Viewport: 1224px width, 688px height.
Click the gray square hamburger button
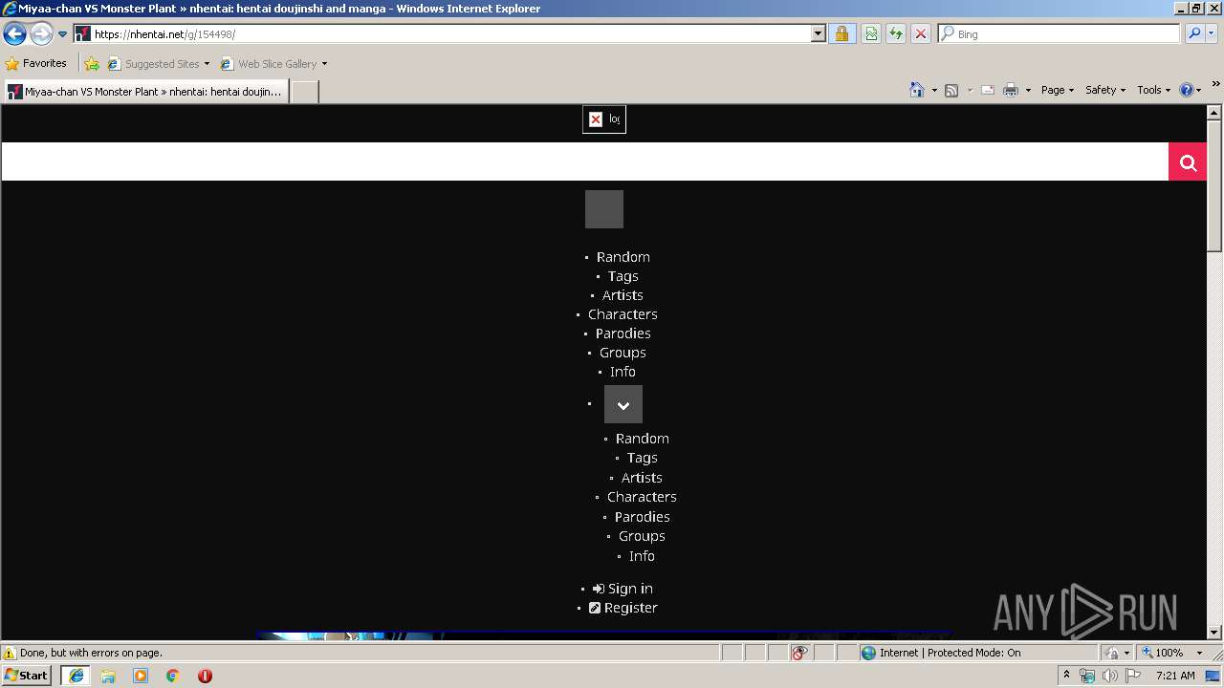tap(604, 209)
